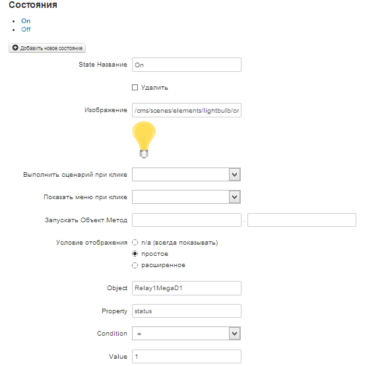382x366 pixels.
Task: Click the plus icon on add state button
Action: (15, 47)
